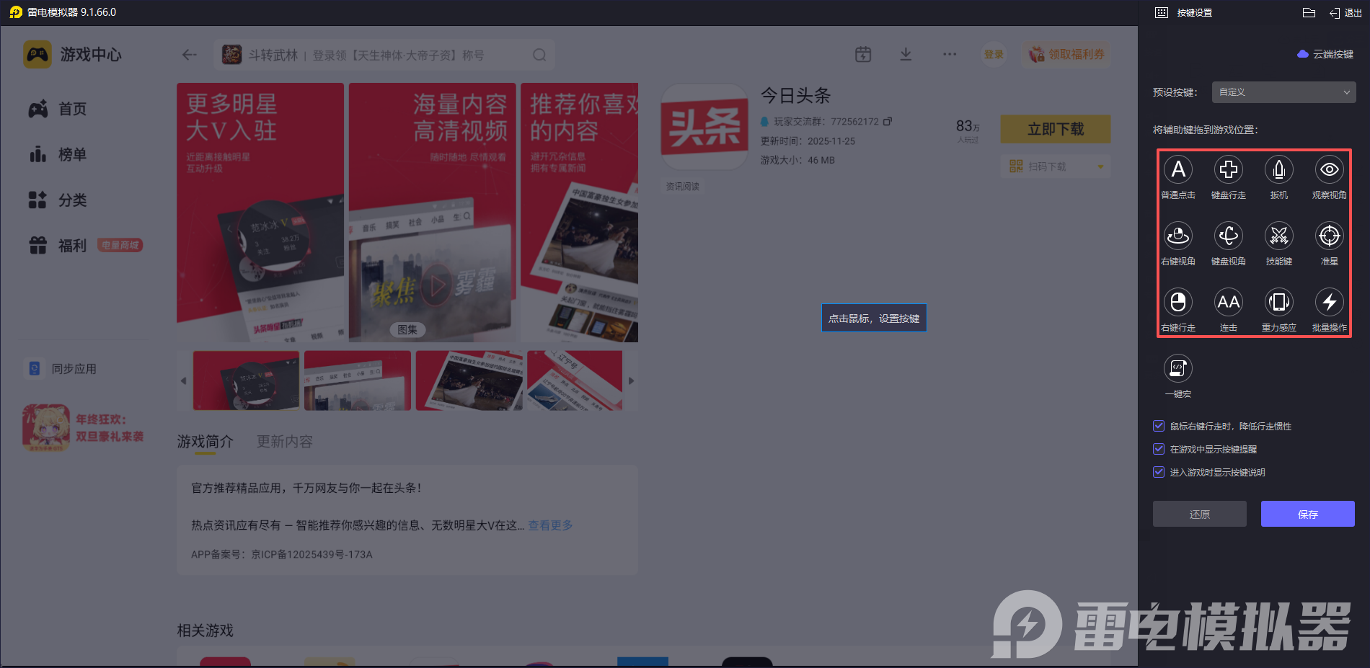Choose the 右键视角 key icon
Viewport: 1370px width, 668px height.
[1178, 236]
